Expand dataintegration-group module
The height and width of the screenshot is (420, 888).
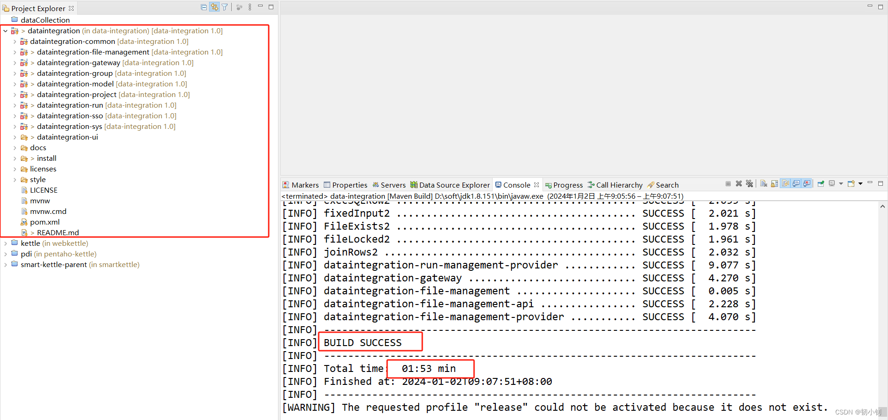pyautogui.click(x=15, y=73)
